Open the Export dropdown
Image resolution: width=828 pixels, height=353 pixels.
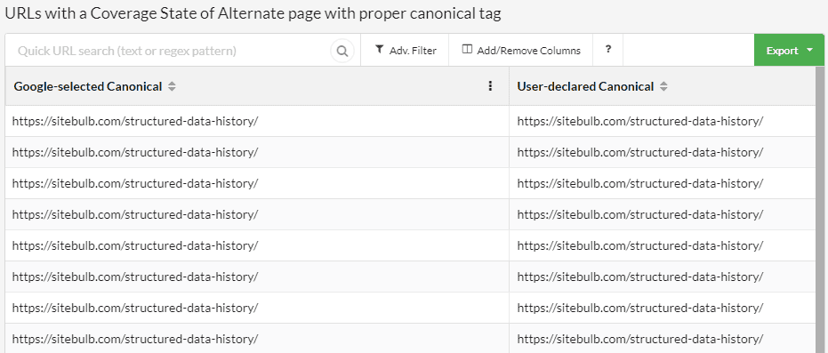pos(789,51)
